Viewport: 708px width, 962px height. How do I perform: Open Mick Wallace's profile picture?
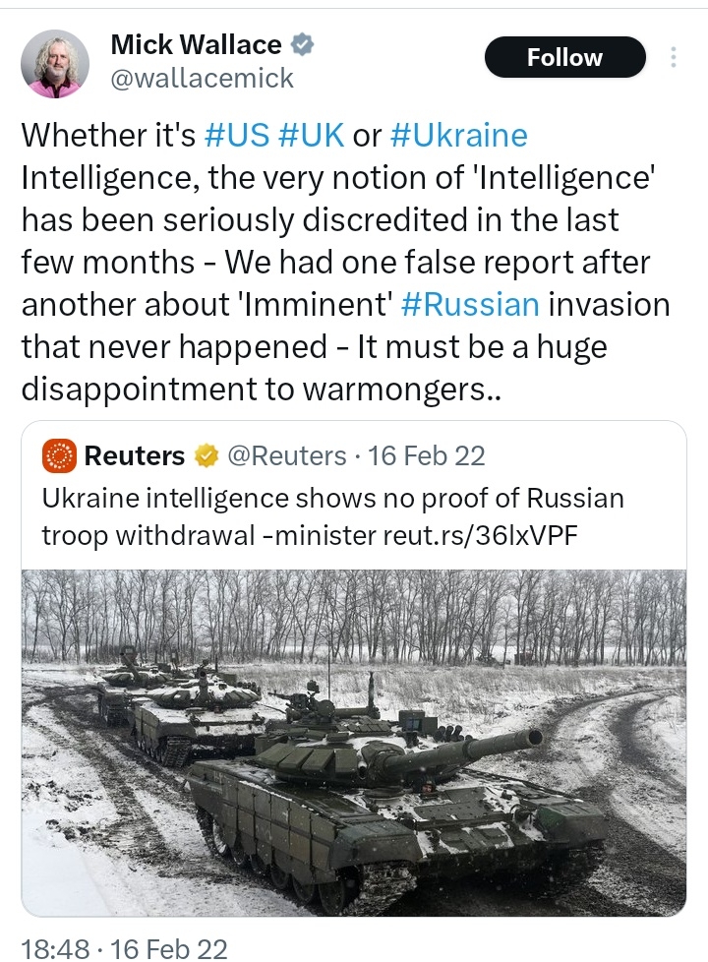[x=55, y=61]
